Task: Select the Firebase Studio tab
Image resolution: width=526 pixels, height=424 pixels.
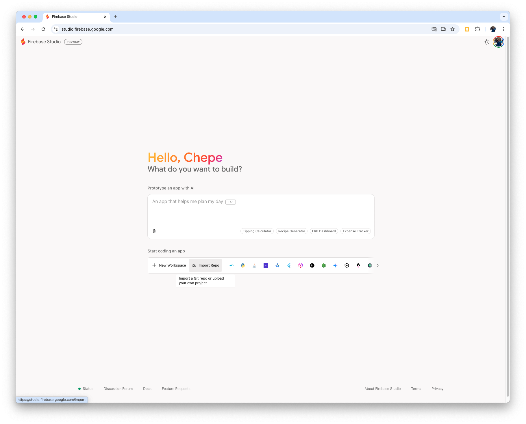Action: click(x=76, y=17)
